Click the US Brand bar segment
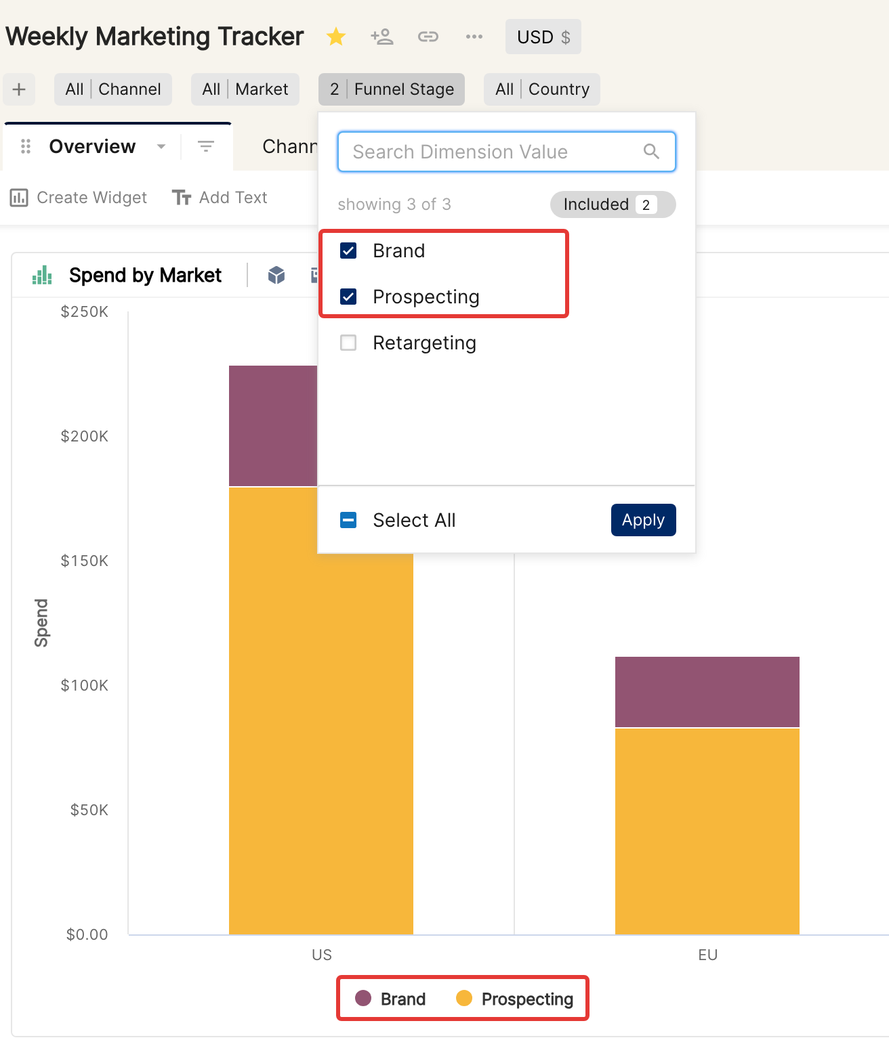889x1040 pixels. pyautogui.click(x=273, y=426)
